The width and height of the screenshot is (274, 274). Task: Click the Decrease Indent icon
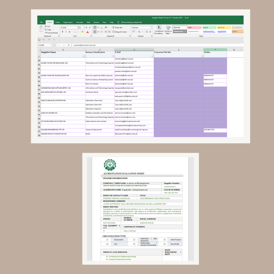tap(106, 32)
